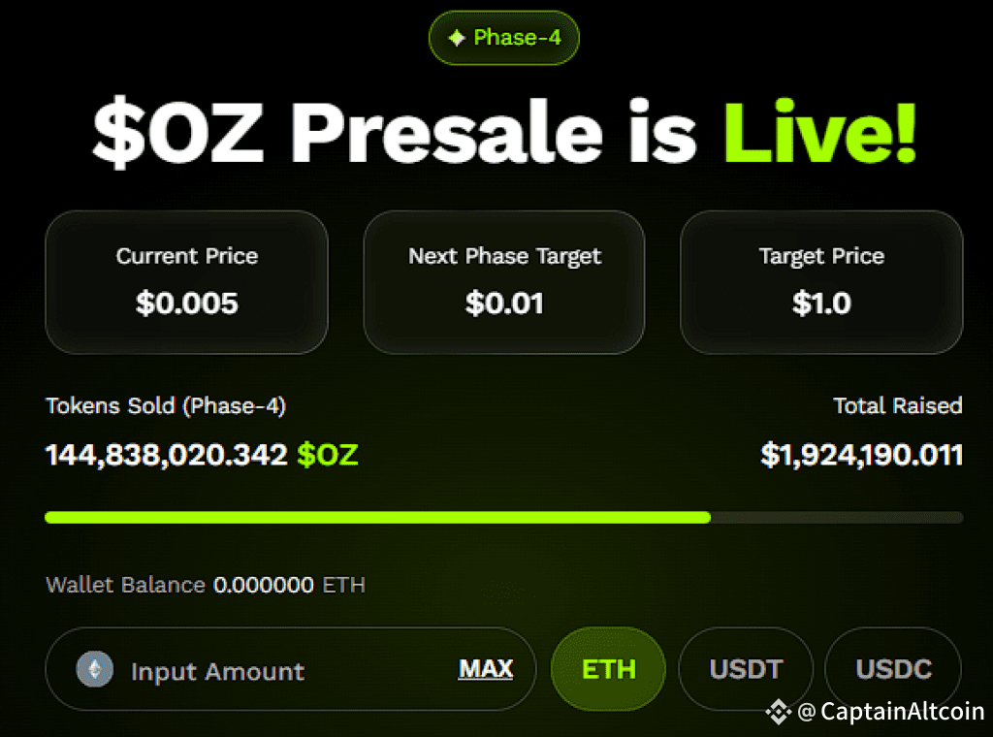The image size is (993, 737).
Task: Click the sparkle icon in Phase-4 badge
Action: [x=457, y=38]
